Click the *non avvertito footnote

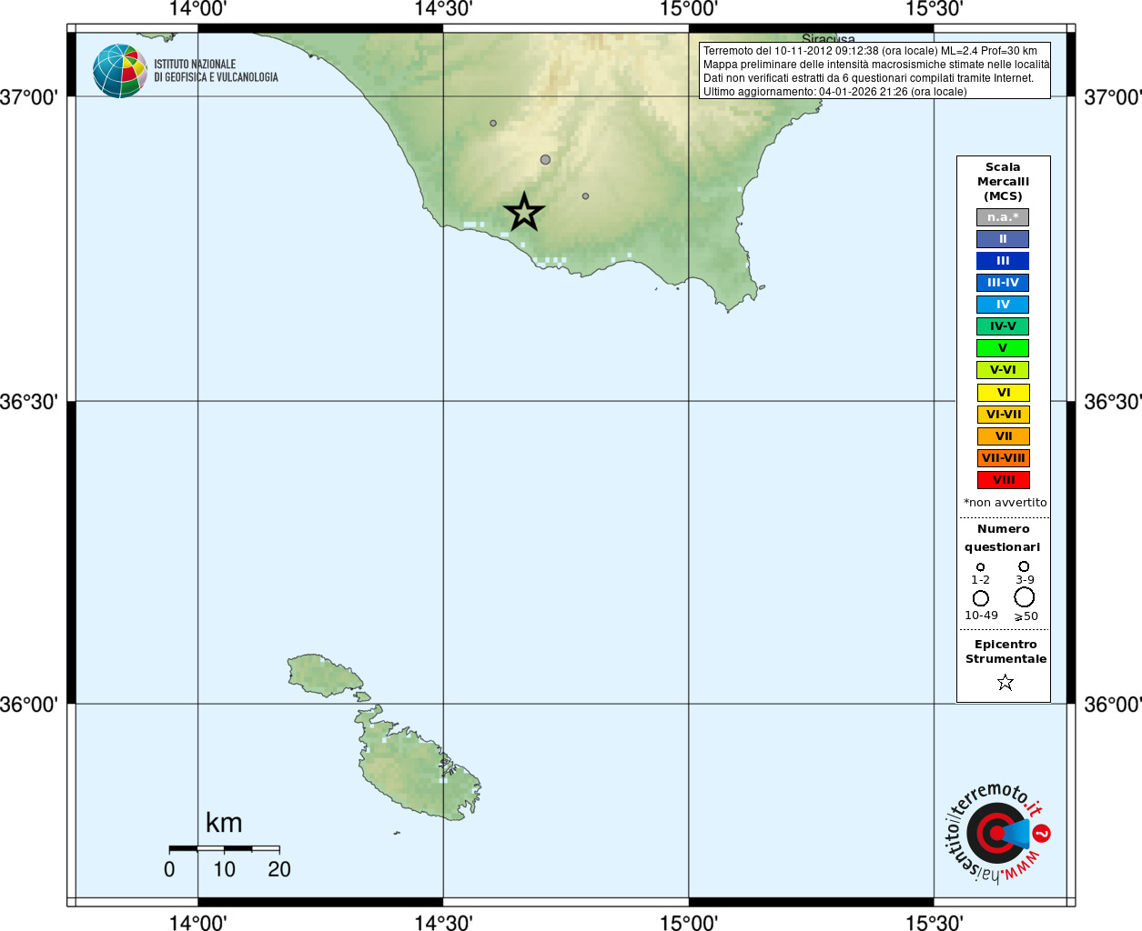coord(1005,503)
